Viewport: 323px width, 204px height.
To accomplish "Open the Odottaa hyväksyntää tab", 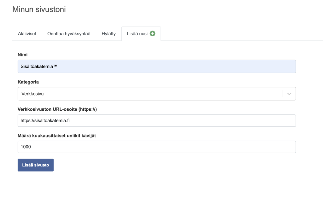I will click(x=69, y=34).
